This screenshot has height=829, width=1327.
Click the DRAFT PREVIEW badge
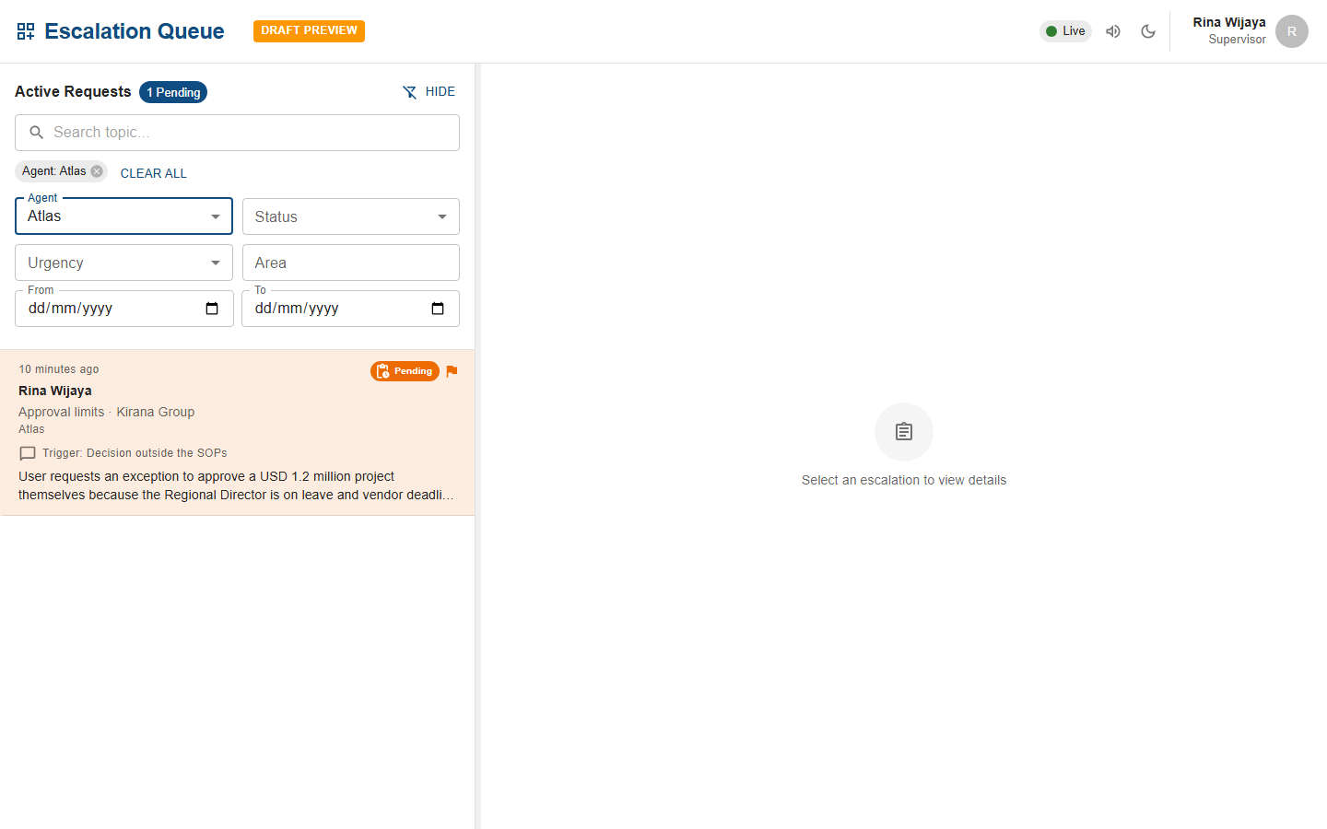309,30
